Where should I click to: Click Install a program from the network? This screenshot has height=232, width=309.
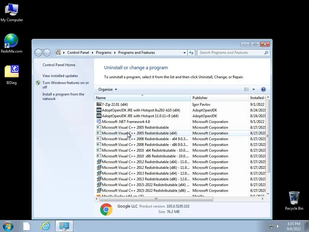tap(63, 96)
